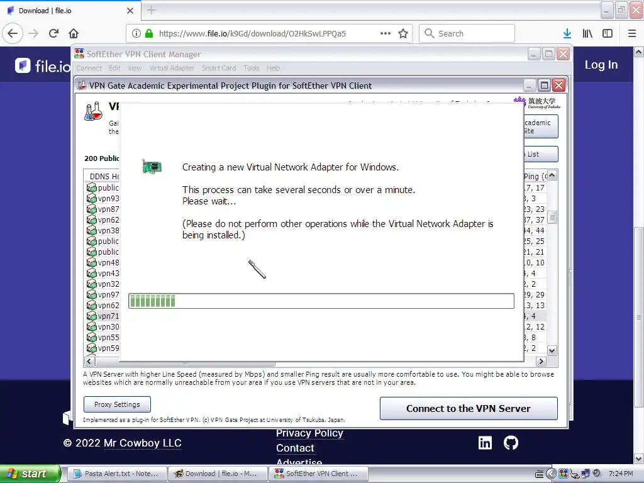Open Firefox downloads arrow

click(567, 33)
